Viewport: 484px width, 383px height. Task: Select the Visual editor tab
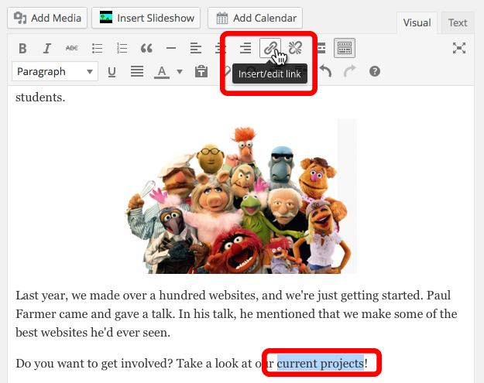coord(417,23)
